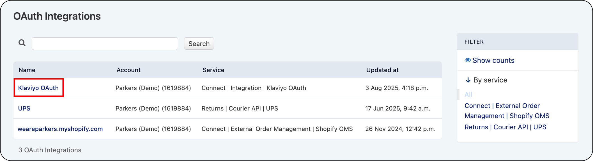The image size is (593, 161).
Task: Click the Name column header
Action: click(27, 70)
